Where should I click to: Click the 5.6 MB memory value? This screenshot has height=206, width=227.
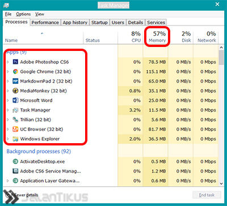[x=158, y=119]
